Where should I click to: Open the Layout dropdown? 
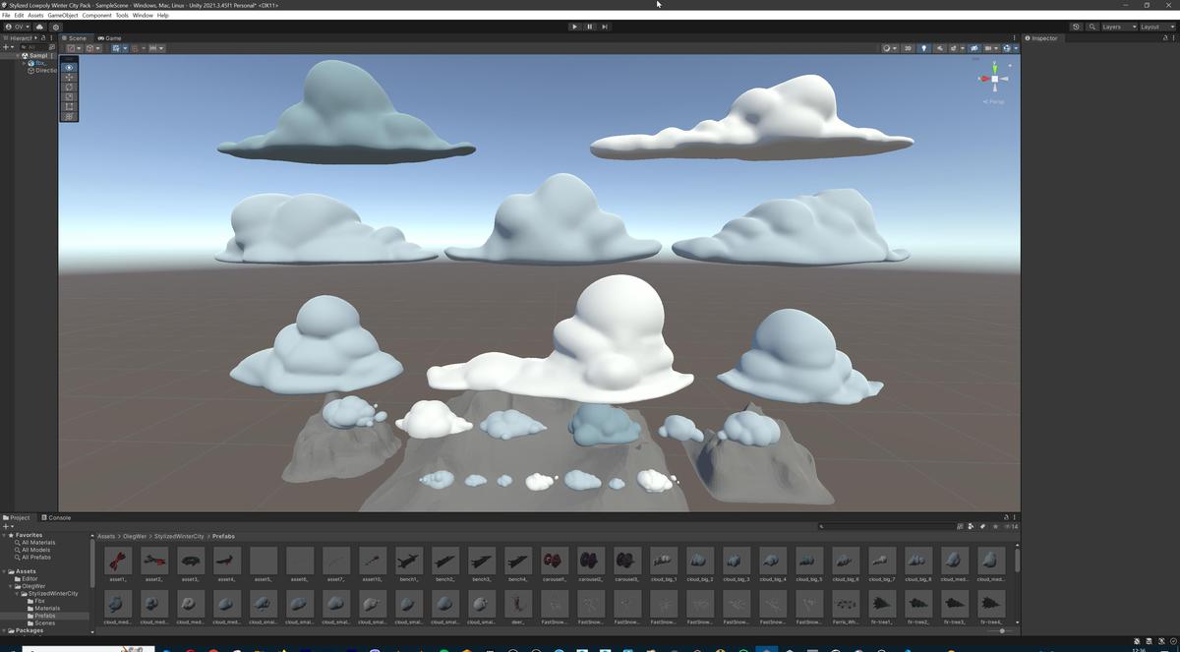pos(1154,27)
